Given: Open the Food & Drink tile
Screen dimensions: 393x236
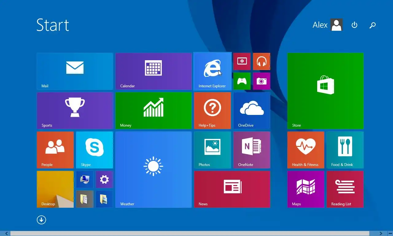Looking at the screenshot, I should click(x=345, y=150).
